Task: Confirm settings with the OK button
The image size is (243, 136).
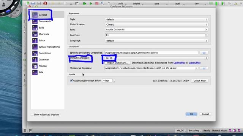Action: pyautogui.click(x=191, y=114)
